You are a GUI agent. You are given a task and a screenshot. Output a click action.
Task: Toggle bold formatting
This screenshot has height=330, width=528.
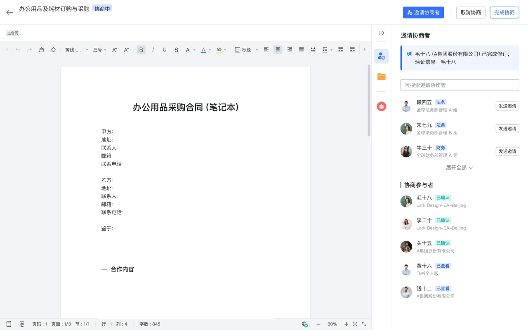click(141, 50)
